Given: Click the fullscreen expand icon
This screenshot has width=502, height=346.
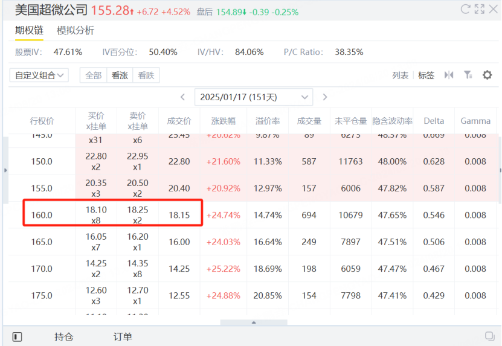Looking at the screenshot, I should [479, 9].
